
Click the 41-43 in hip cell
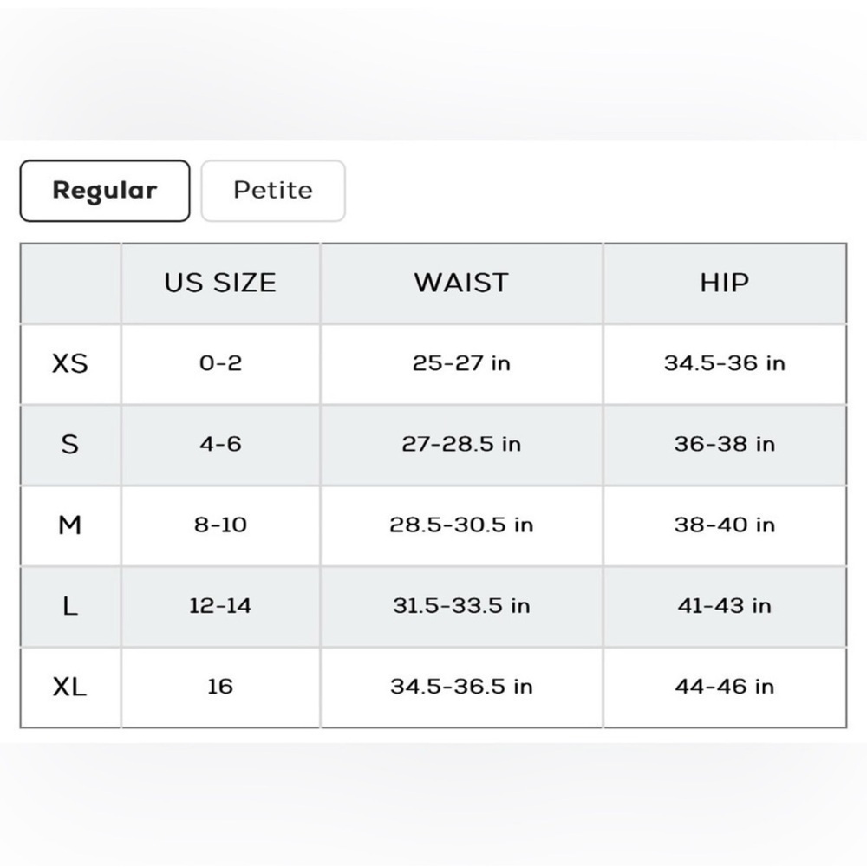(725, 607)
